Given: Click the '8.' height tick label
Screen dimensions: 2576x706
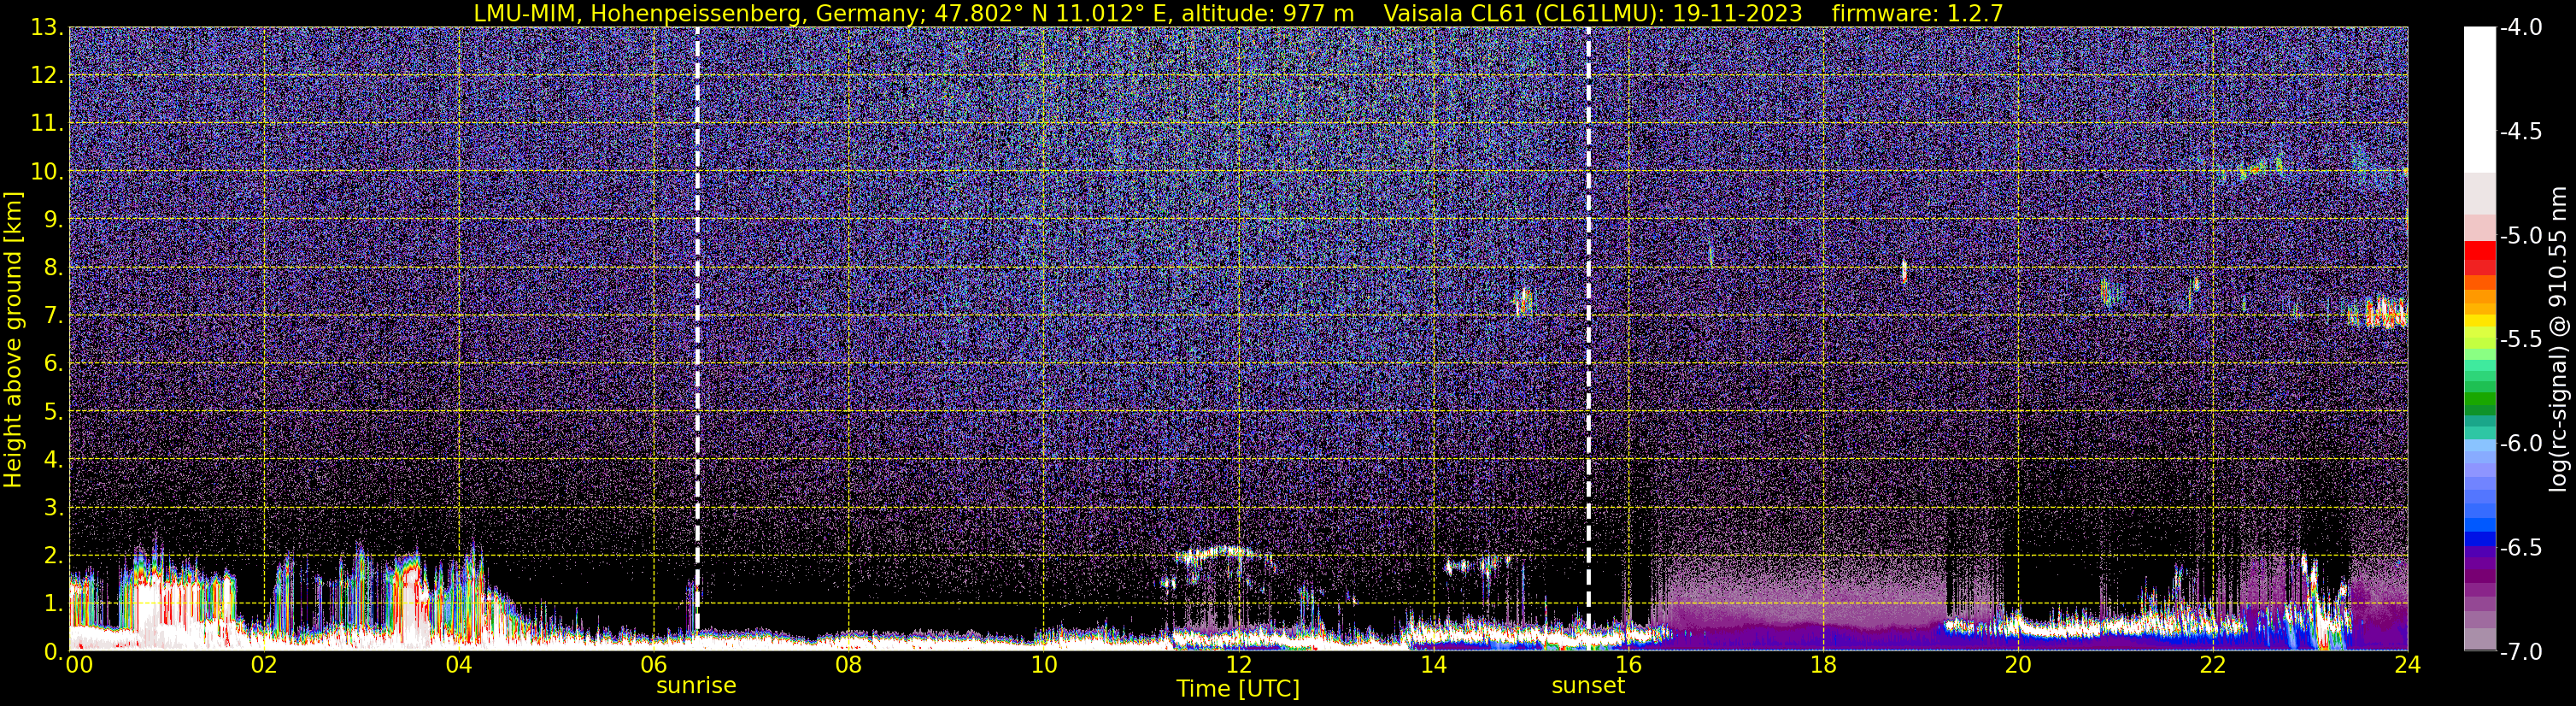Looking at the screenshot, I should pyautogui.click(x=54, y=268).
